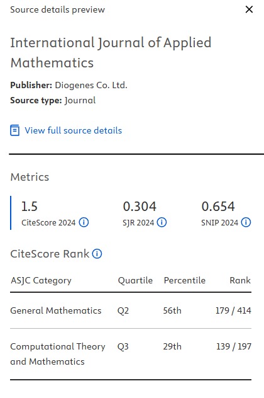Click the 179 / 414 rank value
The width and height of the screenshot is (264, 398).
coord(233,310)
